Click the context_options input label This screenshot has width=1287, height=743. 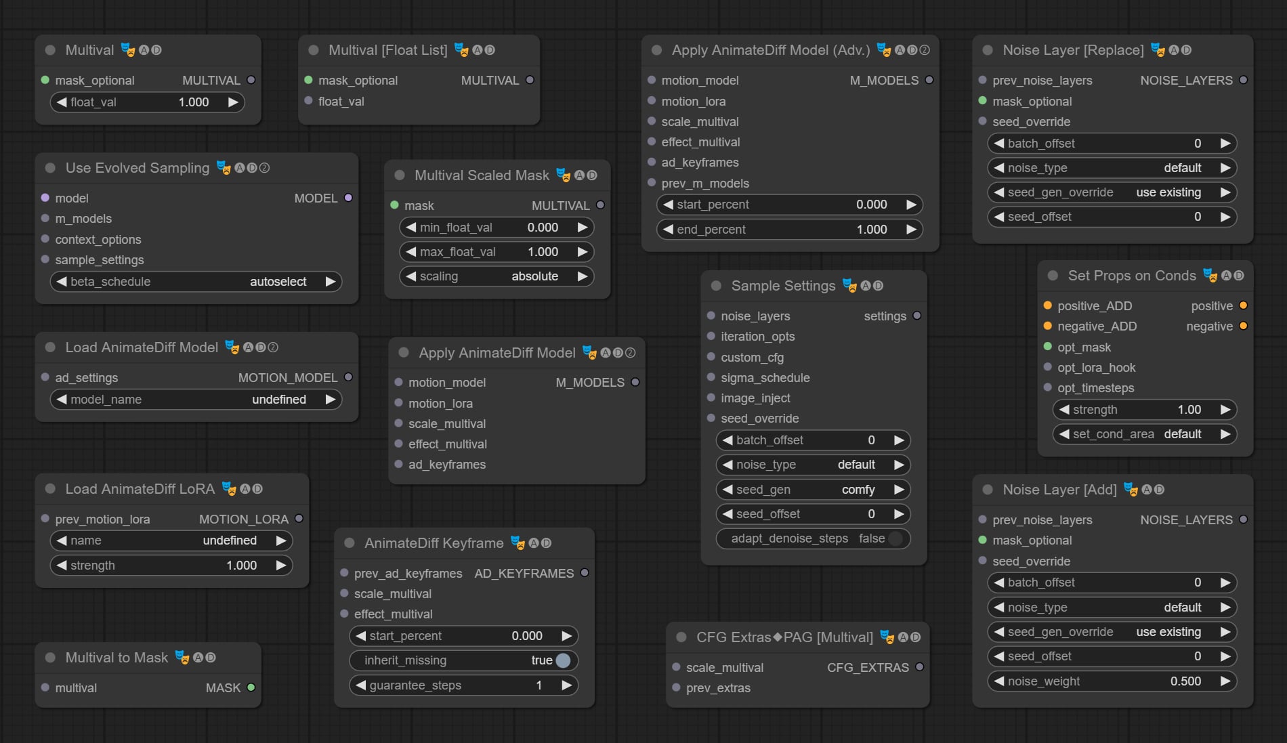pos(98,240)
